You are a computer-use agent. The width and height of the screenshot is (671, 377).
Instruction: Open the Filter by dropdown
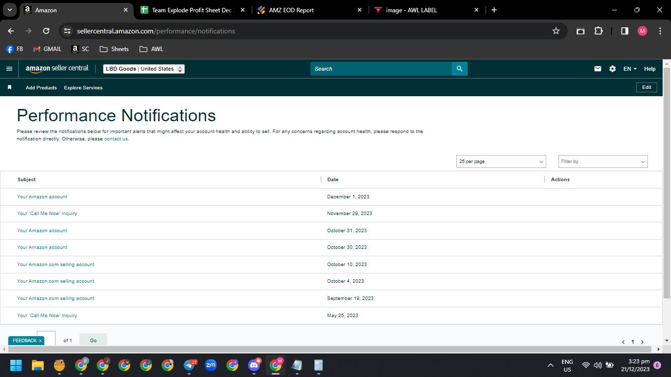[x=603, y=162]
